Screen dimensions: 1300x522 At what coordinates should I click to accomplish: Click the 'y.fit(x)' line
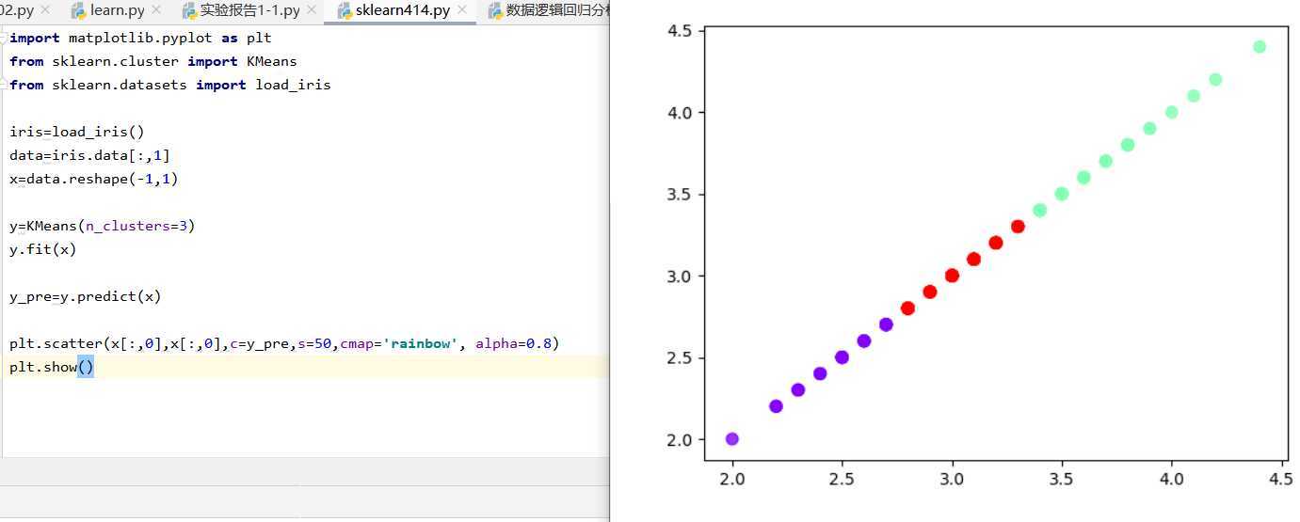[x=43, y=249]
